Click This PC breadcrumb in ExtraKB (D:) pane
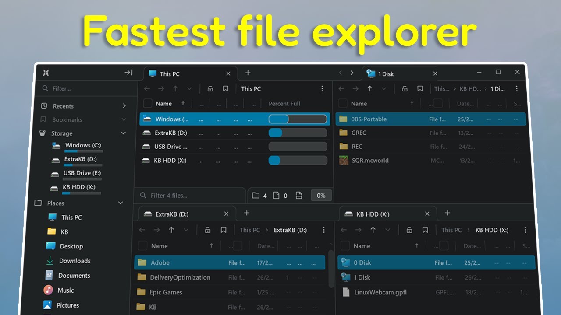The width and height of the screenshot is (561, 315). (250, 230)
